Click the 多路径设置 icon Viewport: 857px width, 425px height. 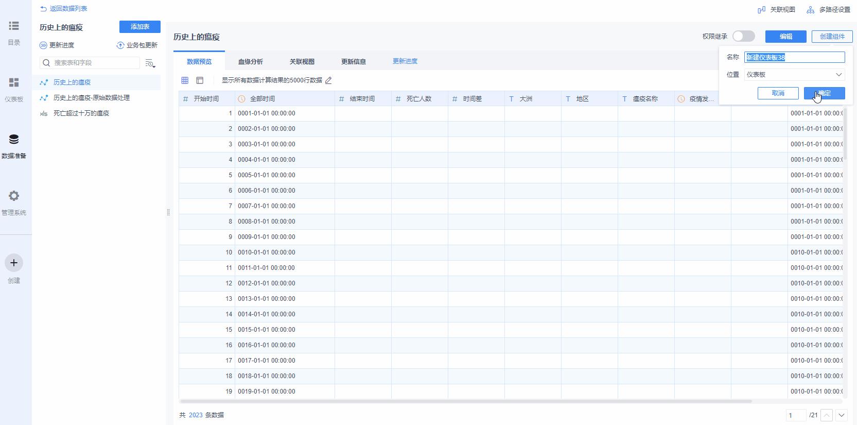point(811,10)
